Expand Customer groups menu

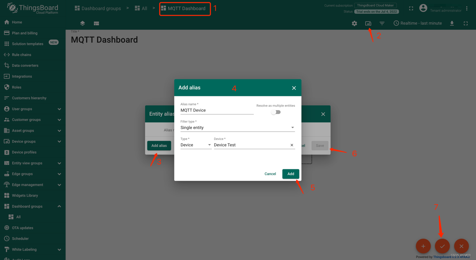pos(33,120)
